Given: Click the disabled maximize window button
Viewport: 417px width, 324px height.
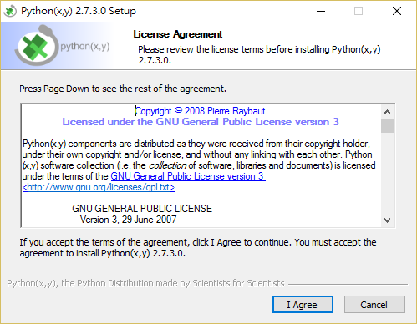Looking at the screenshot, I should [359, 11].
